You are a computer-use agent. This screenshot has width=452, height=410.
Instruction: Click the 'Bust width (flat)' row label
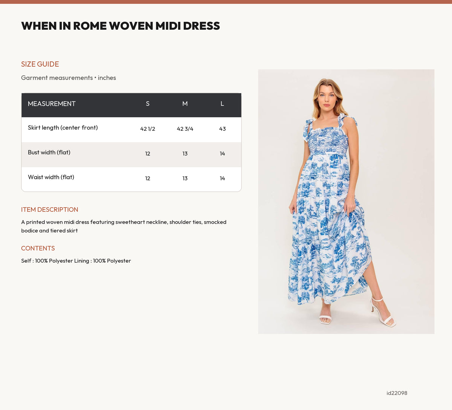point(49,153)
